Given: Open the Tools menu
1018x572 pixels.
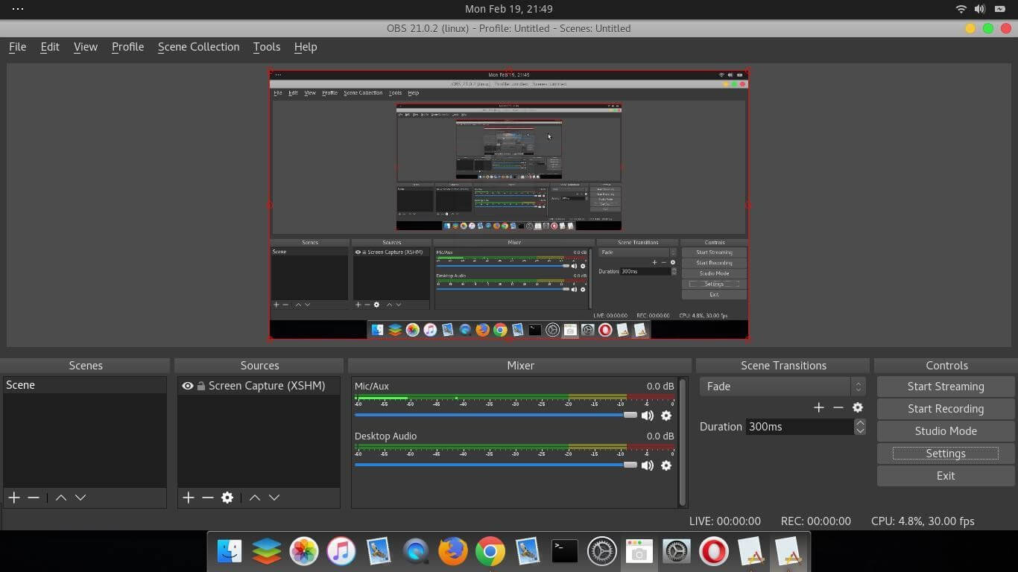Looking at the screenshot, I should 266,46.
